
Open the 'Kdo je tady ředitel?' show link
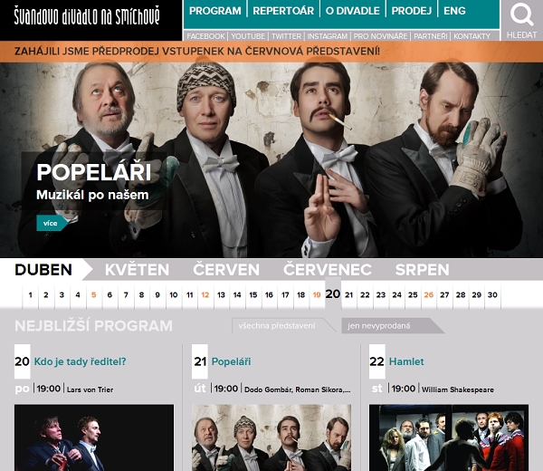[80, 361]
